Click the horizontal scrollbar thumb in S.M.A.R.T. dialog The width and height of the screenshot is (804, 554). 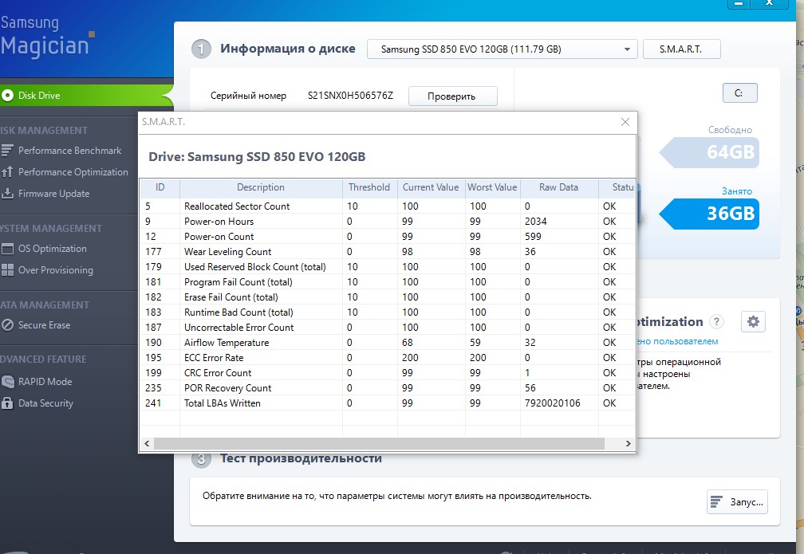pos(379,444)
